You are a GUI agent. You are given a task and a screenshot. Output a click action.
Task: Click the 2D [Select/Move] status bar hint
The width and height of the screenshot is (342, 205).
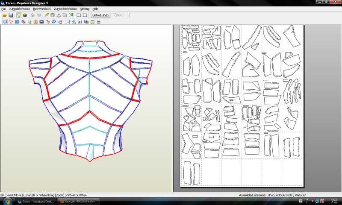coord(44,195)
